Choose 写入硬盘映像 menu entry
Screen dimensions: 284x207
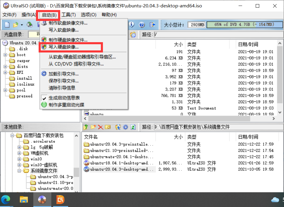(84, 47)
